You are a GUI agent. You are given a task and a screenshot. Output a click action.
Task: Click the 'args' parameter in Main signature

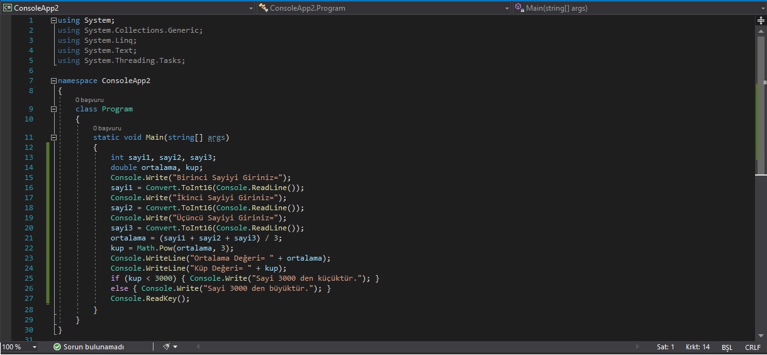pyautogui.click(x=216, y=137)
